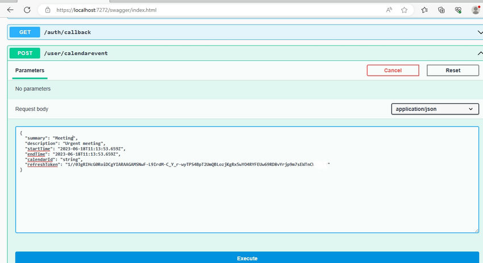
Task: Reset the request body
Action: (453, 70)
